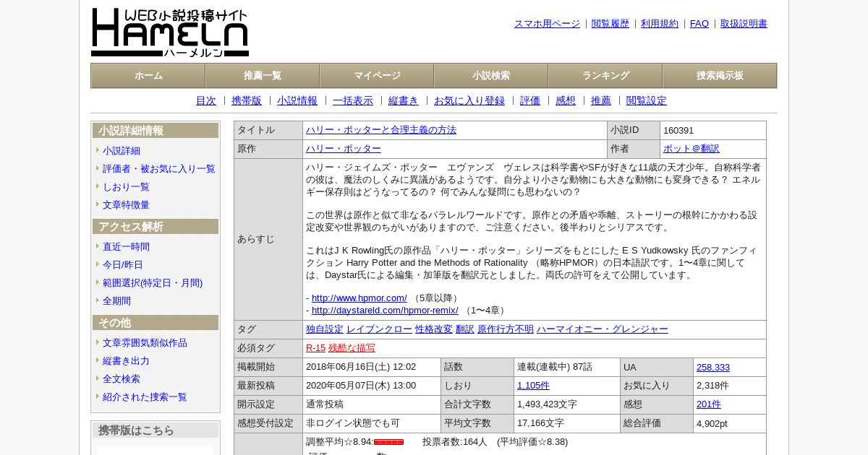Open the UA count 258,333

[x=713, y=368]
